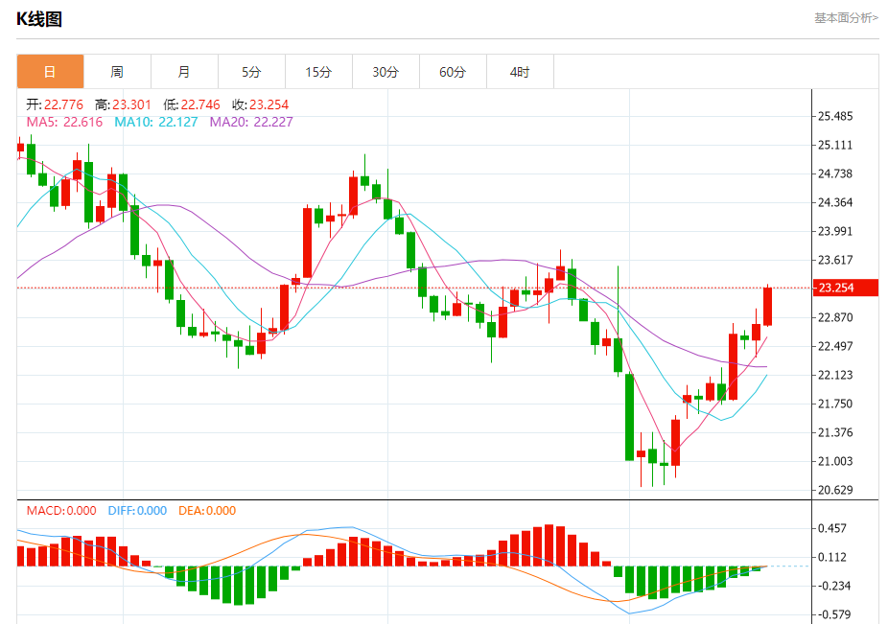
Task: Switch to the 月 monthly tab
Action: pos(184,72)
